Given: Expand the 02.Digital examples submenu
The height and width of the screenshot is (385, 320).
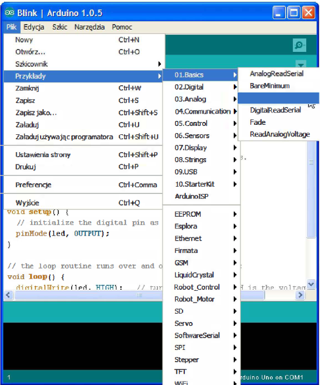Looking at the screenshot, I should point(201,87).
